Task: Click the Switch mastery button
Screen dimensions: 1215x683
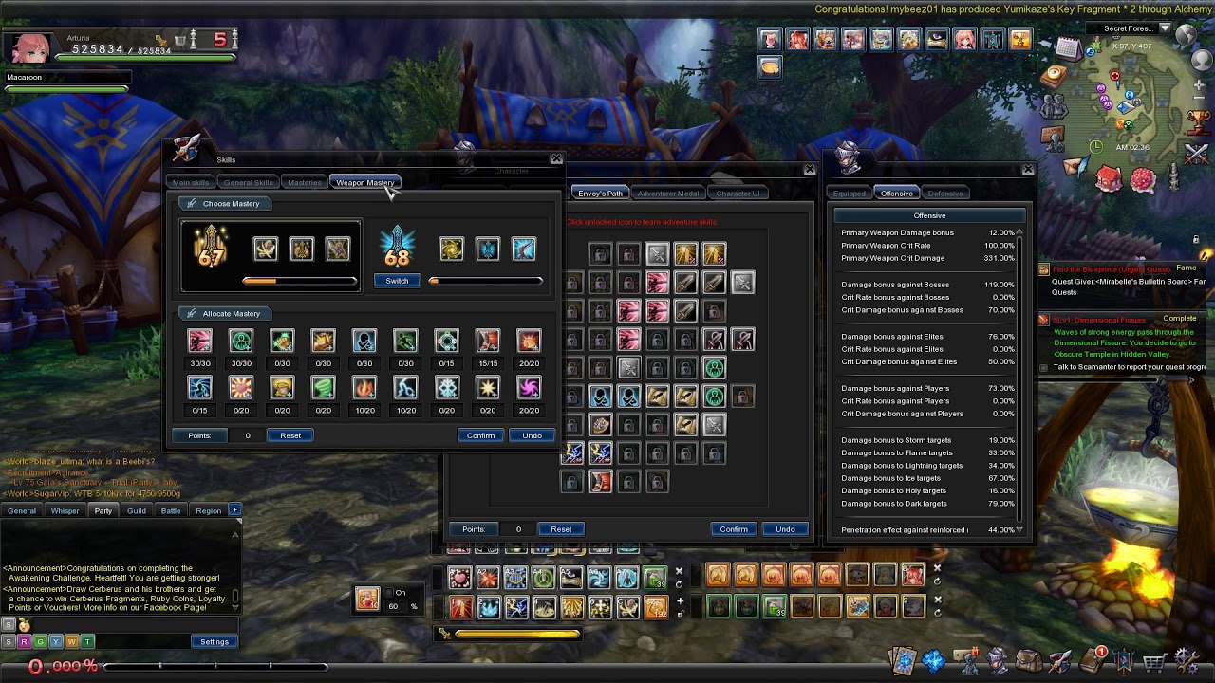Action: [x=397, y=281]
